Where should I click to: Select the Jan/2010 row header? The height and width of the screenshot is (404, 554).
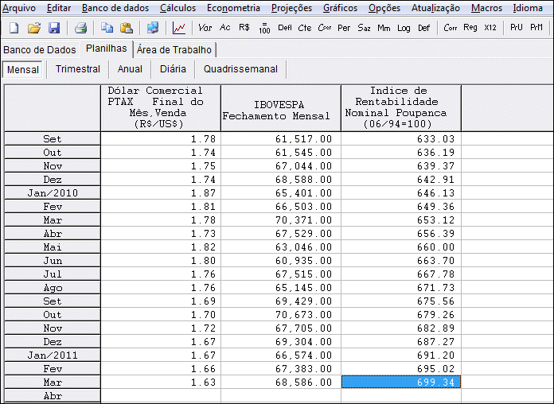[53, 192]
